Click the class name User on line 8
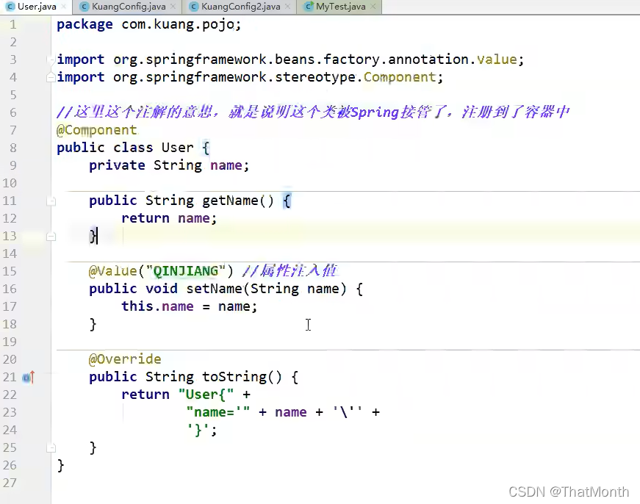Image resolution: width=640 pixels, height=504 pixels. pos(178,148)
